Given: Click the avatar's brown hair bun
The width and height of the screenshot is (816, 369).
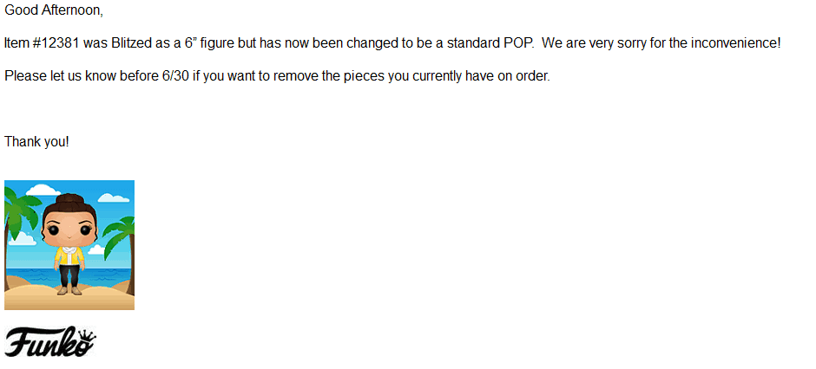Looking at the screenshot, I should 69,199.
